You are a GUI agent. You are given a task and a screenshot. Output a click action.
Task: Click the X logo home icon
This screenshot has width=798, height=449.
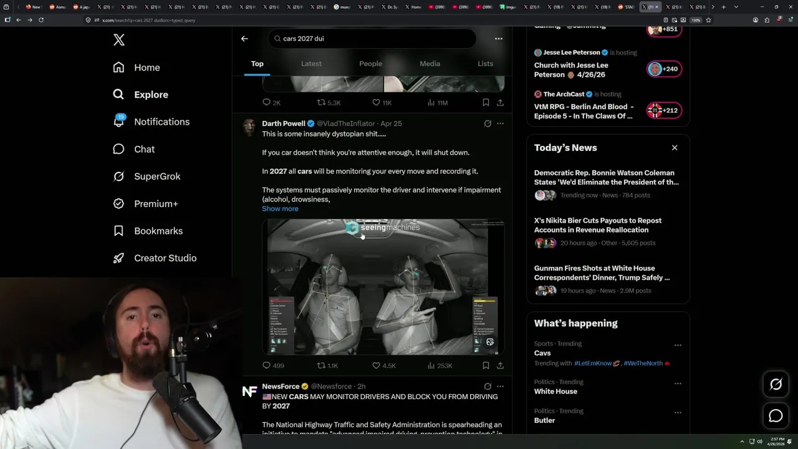(x=119, y=40)
